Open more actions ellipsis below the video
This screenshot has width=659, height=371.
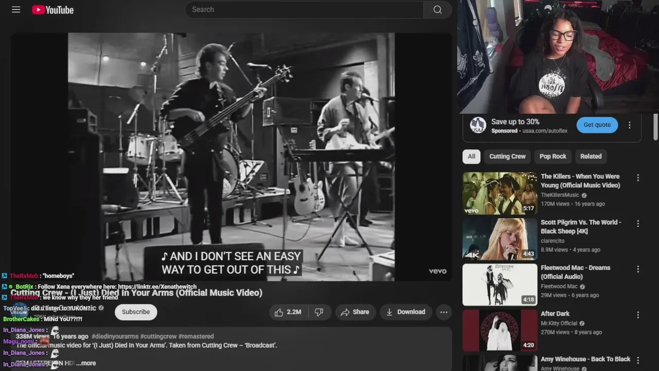point(443,312)
